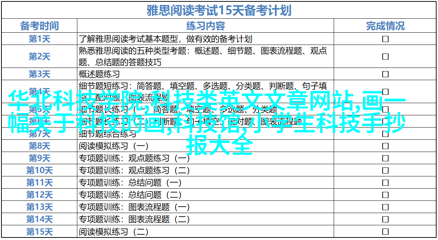Select the cell starting 熟悉雅思阅读的五种类型考题
The height and width of the screenshot is (240, 438).
pos(205,56)
